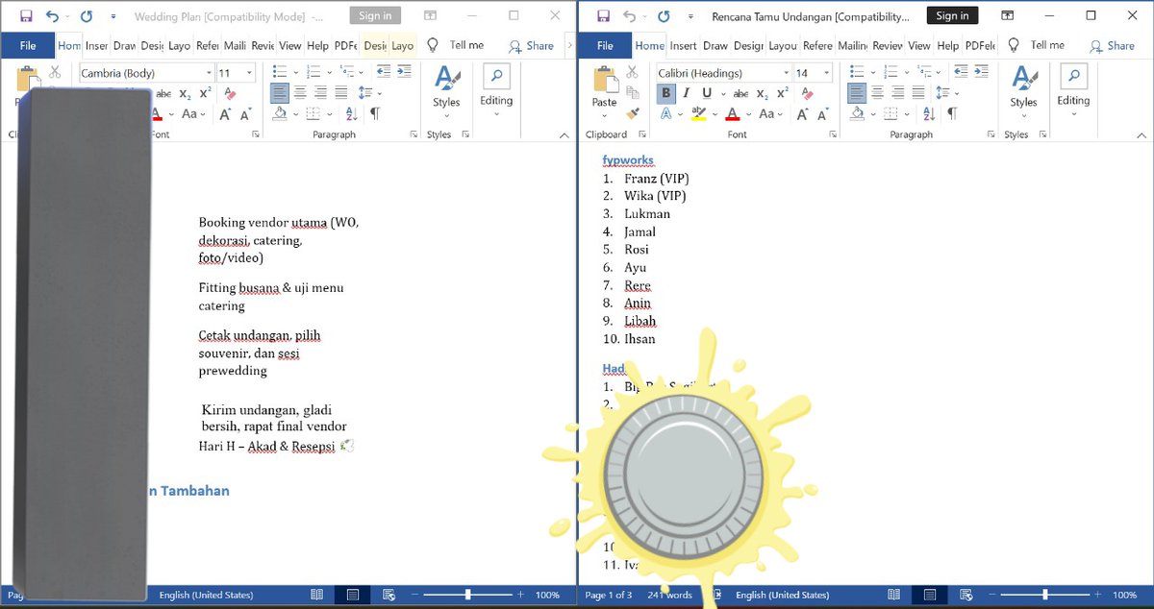Toggle Bold in Rencana Tamu Undangan window
This screenshot has height=609, width=1154.
[x=666, y=93]
